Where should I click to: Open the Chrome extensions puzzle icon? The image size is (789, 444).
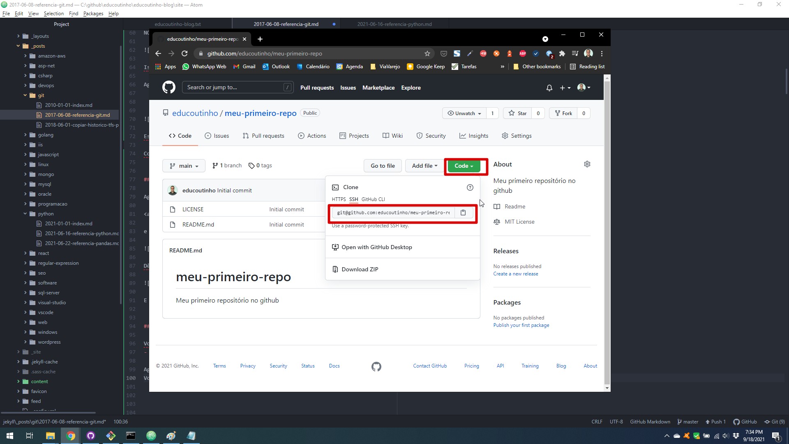coord(562,53)
